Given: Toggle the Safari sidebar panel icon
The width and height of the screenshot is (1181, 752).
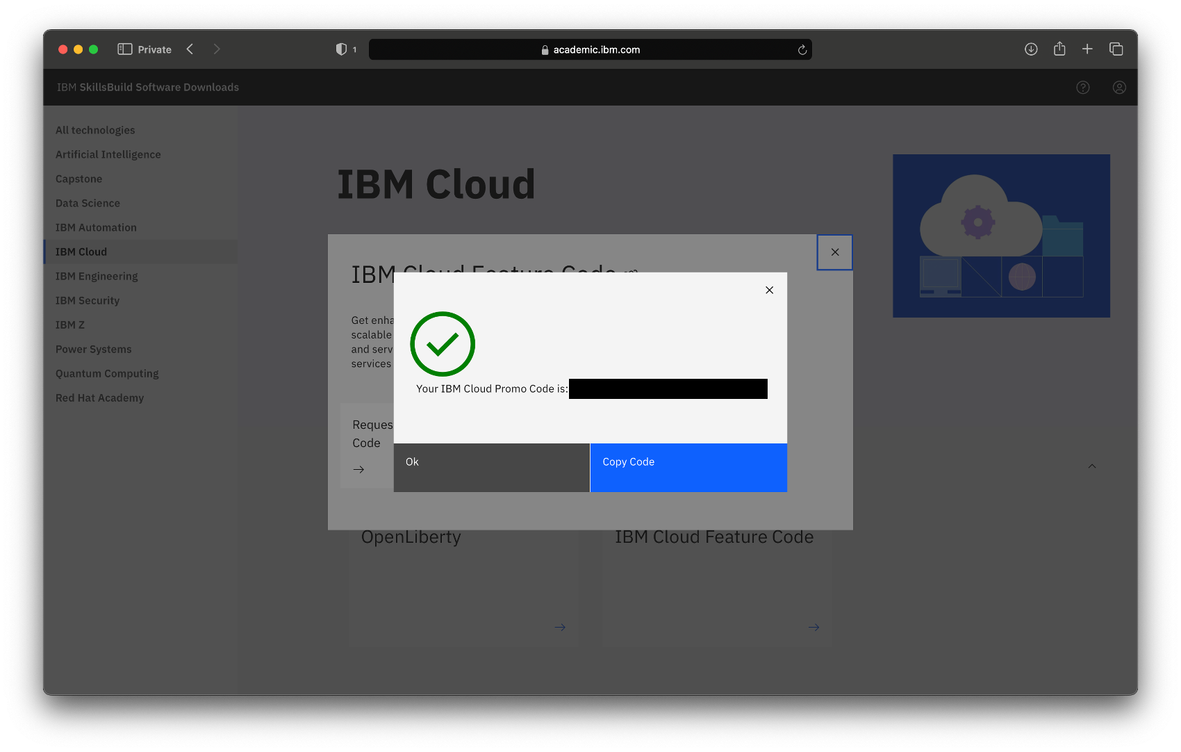Looking at the screenshot, I should point(125,49).
